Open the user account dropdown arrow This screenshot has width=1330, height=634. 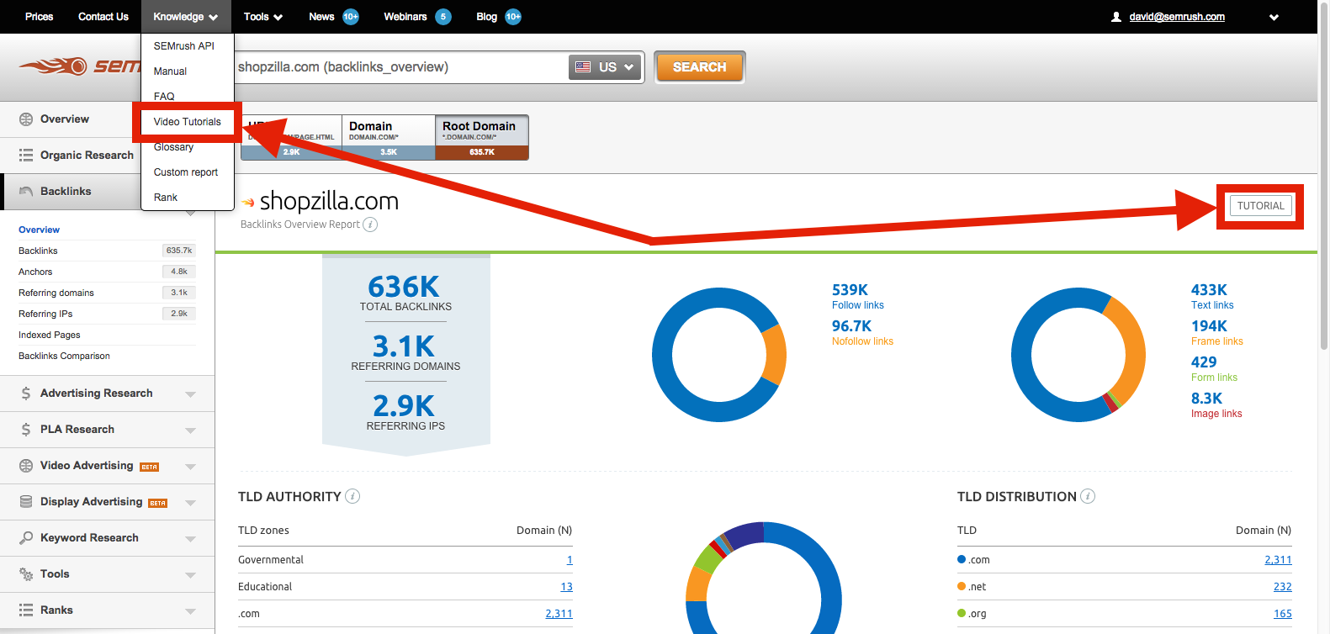(1274, 17)
